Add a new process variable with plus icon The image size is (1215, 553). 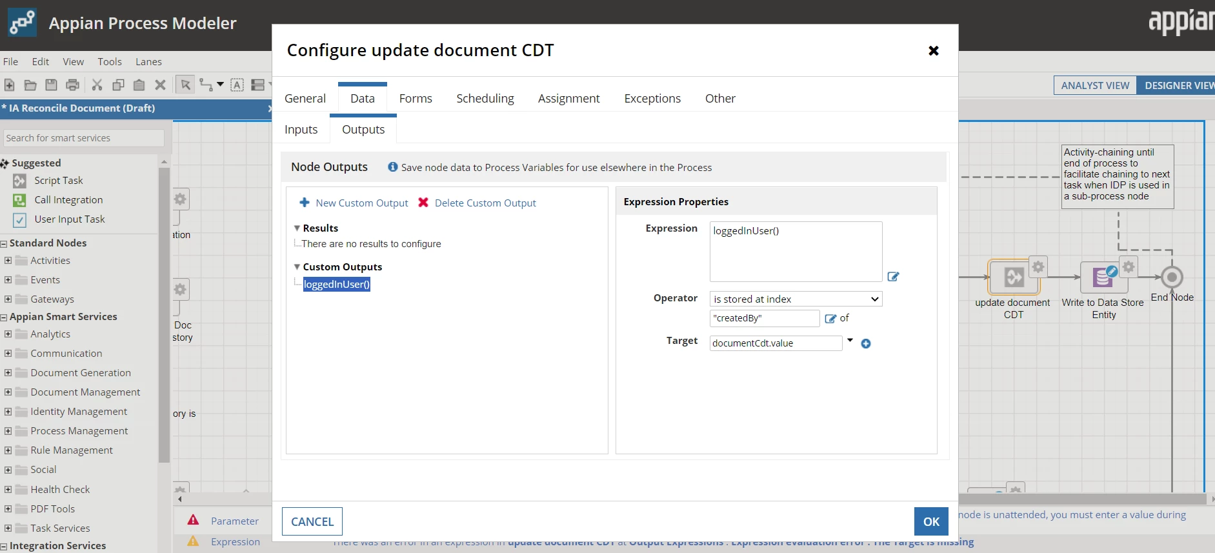(866, 343)
